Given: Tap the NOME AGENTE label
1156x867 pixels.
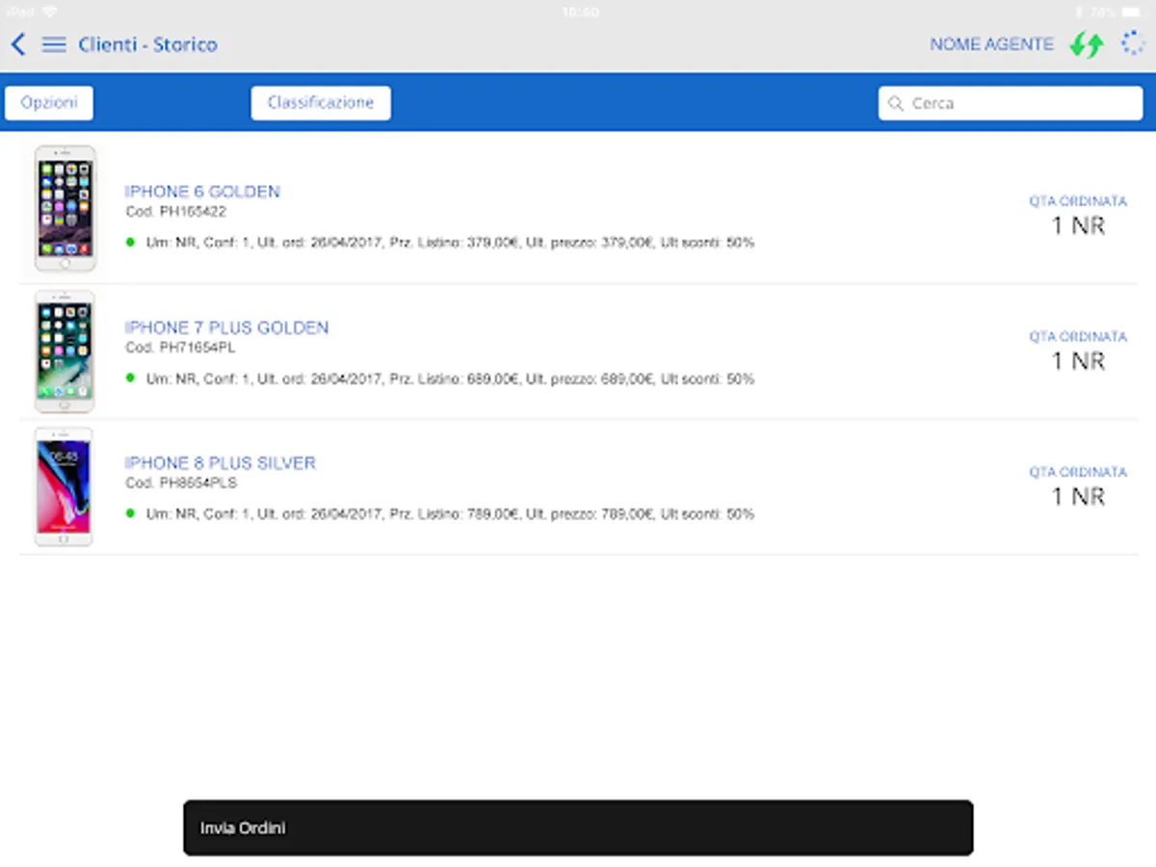Looking at the screenshot, I should (x=992, y=44).
